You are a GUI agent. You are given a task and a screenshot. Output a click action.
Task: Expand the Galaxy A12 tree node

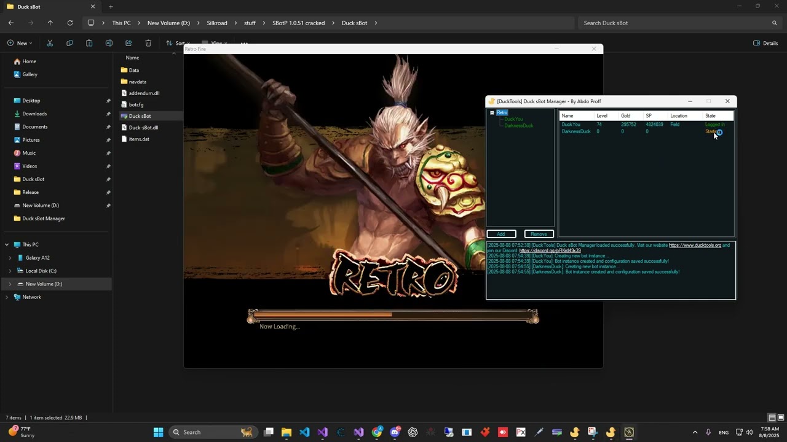[10, 258]
